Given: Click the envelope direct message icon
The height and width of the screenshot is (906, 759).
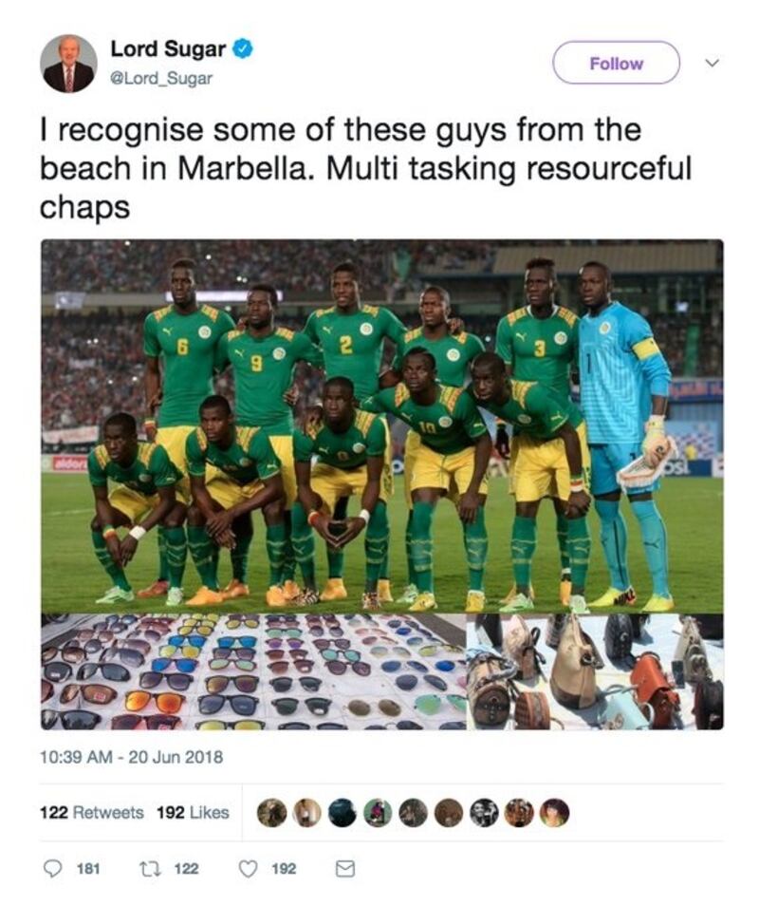Looking at the screenshot, I should point(345,868).
